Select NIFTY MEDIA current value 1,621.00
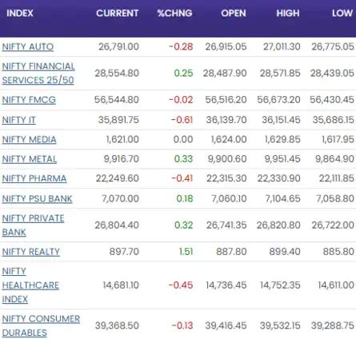This screenshot has height=339, width=356. click(122, 139)
